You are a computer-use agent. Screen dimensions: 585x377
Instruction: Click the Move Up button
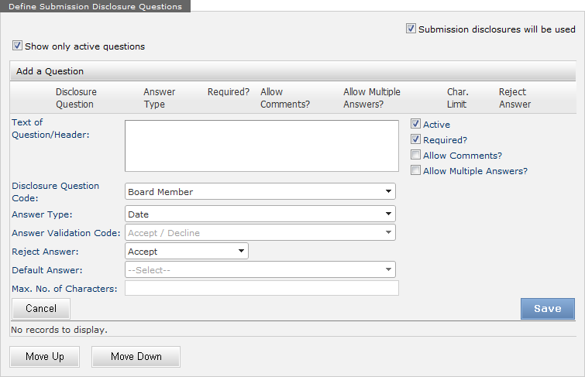click(x=44, y=357)
